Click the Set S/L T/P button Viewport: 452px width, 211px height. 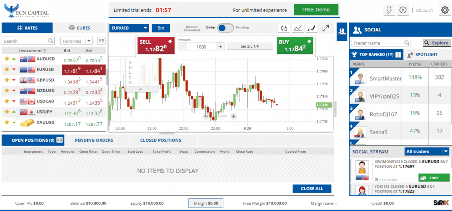click(x=250, y=46)
